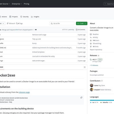Open rzane's contributor avatar
This screenshot has width=114, height=114.
(92, 85)
